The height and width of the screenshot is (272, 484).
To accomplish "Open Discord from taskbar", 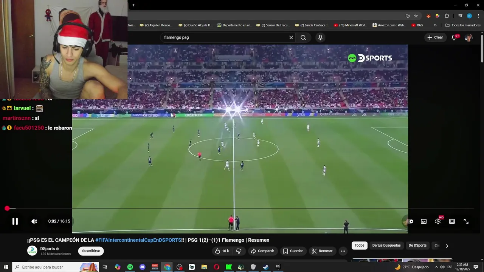I will pos(142,267).
